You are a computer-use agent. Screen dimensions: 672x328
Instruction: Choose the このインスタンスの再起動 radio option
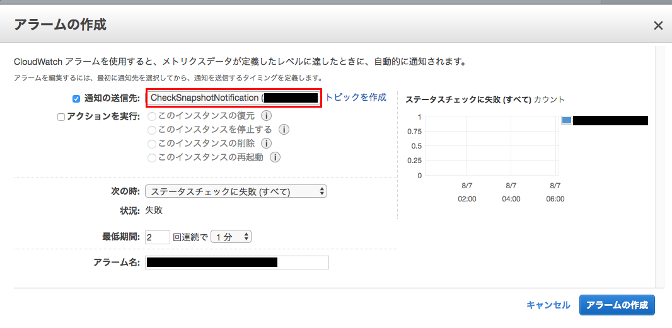(151, 158)
